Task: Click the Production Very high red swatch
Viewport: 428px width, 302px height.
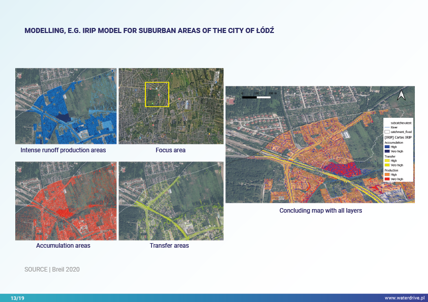Action: [387, 179]
